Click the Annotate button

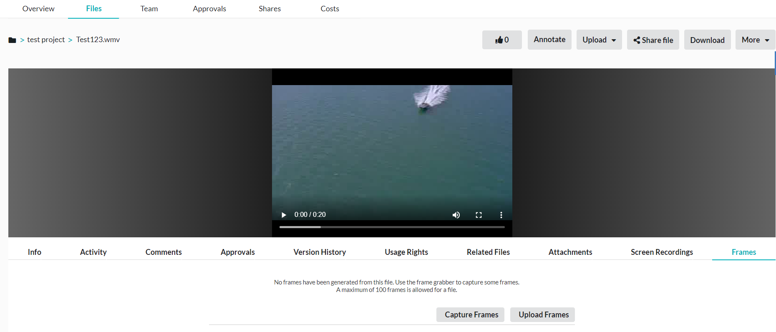pos(549,40)
